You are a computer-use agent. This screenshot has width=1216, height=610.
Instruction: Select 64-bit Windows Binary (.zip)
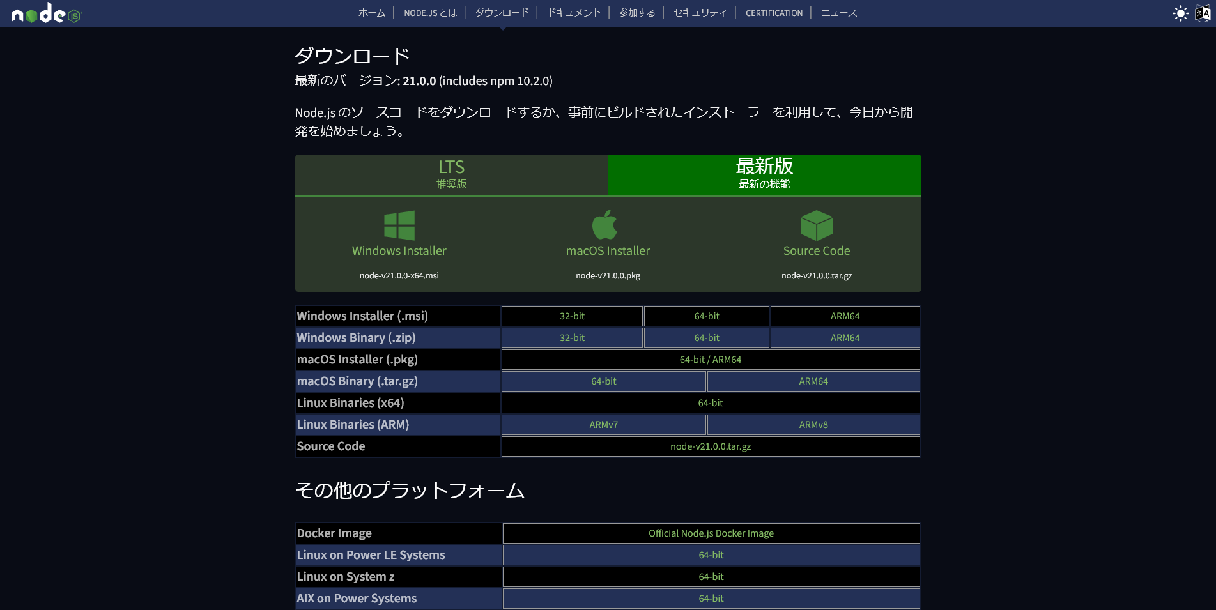point(707,338)
